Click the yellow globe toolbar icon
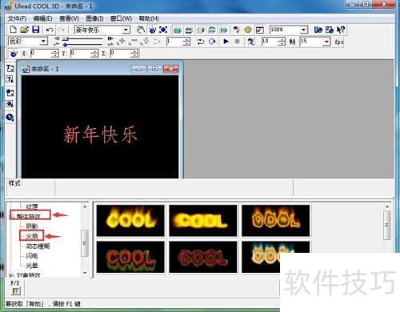The width and height of the screenshot is (400, 312). coord(248,30)
